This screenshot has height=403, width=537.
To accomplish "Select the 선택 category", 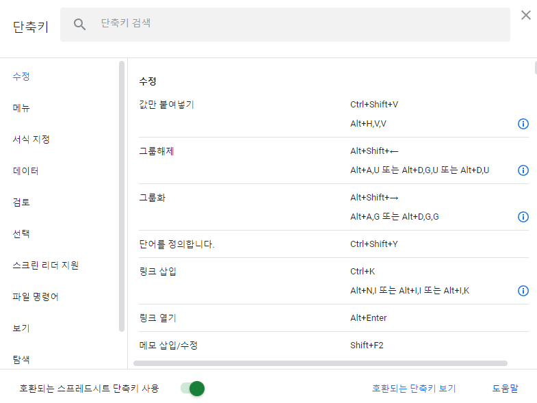I will (21, 234).
